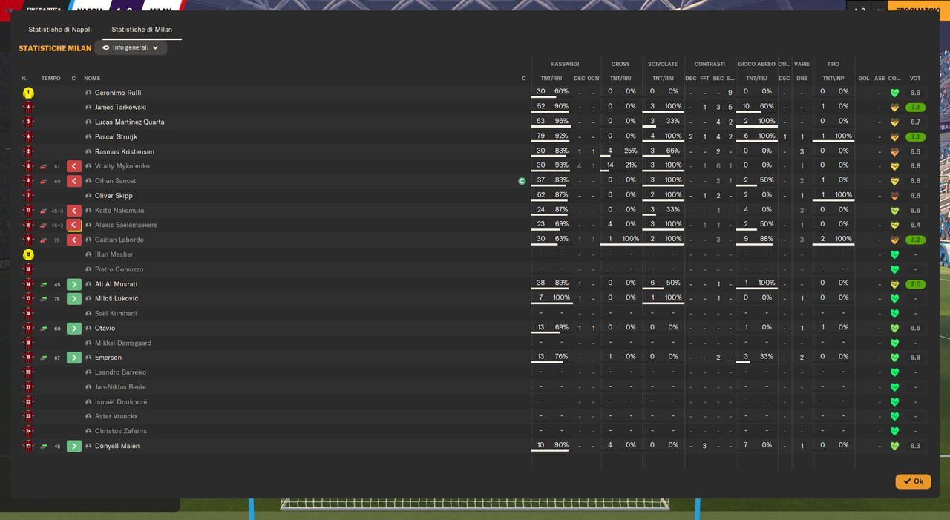Click the green chevron badge beside Miloš Luković
This screenshot has height=520, width=950.
pyautogui.click(x=74, y=299)
